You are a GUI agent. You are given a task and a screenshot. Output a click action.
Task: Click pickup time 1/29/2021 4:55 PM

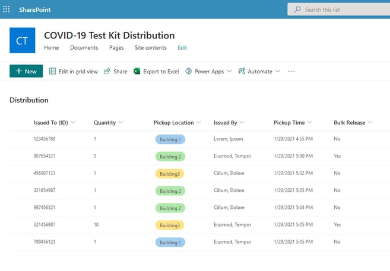293,138
